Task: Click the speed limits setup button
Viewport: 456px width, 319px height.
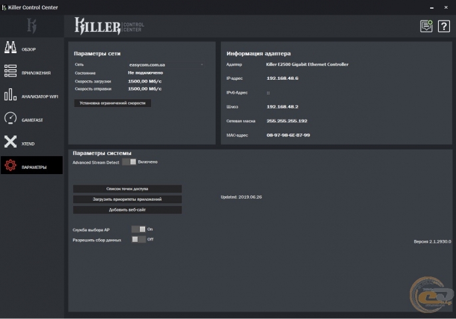Action: [x=113, y=103]
